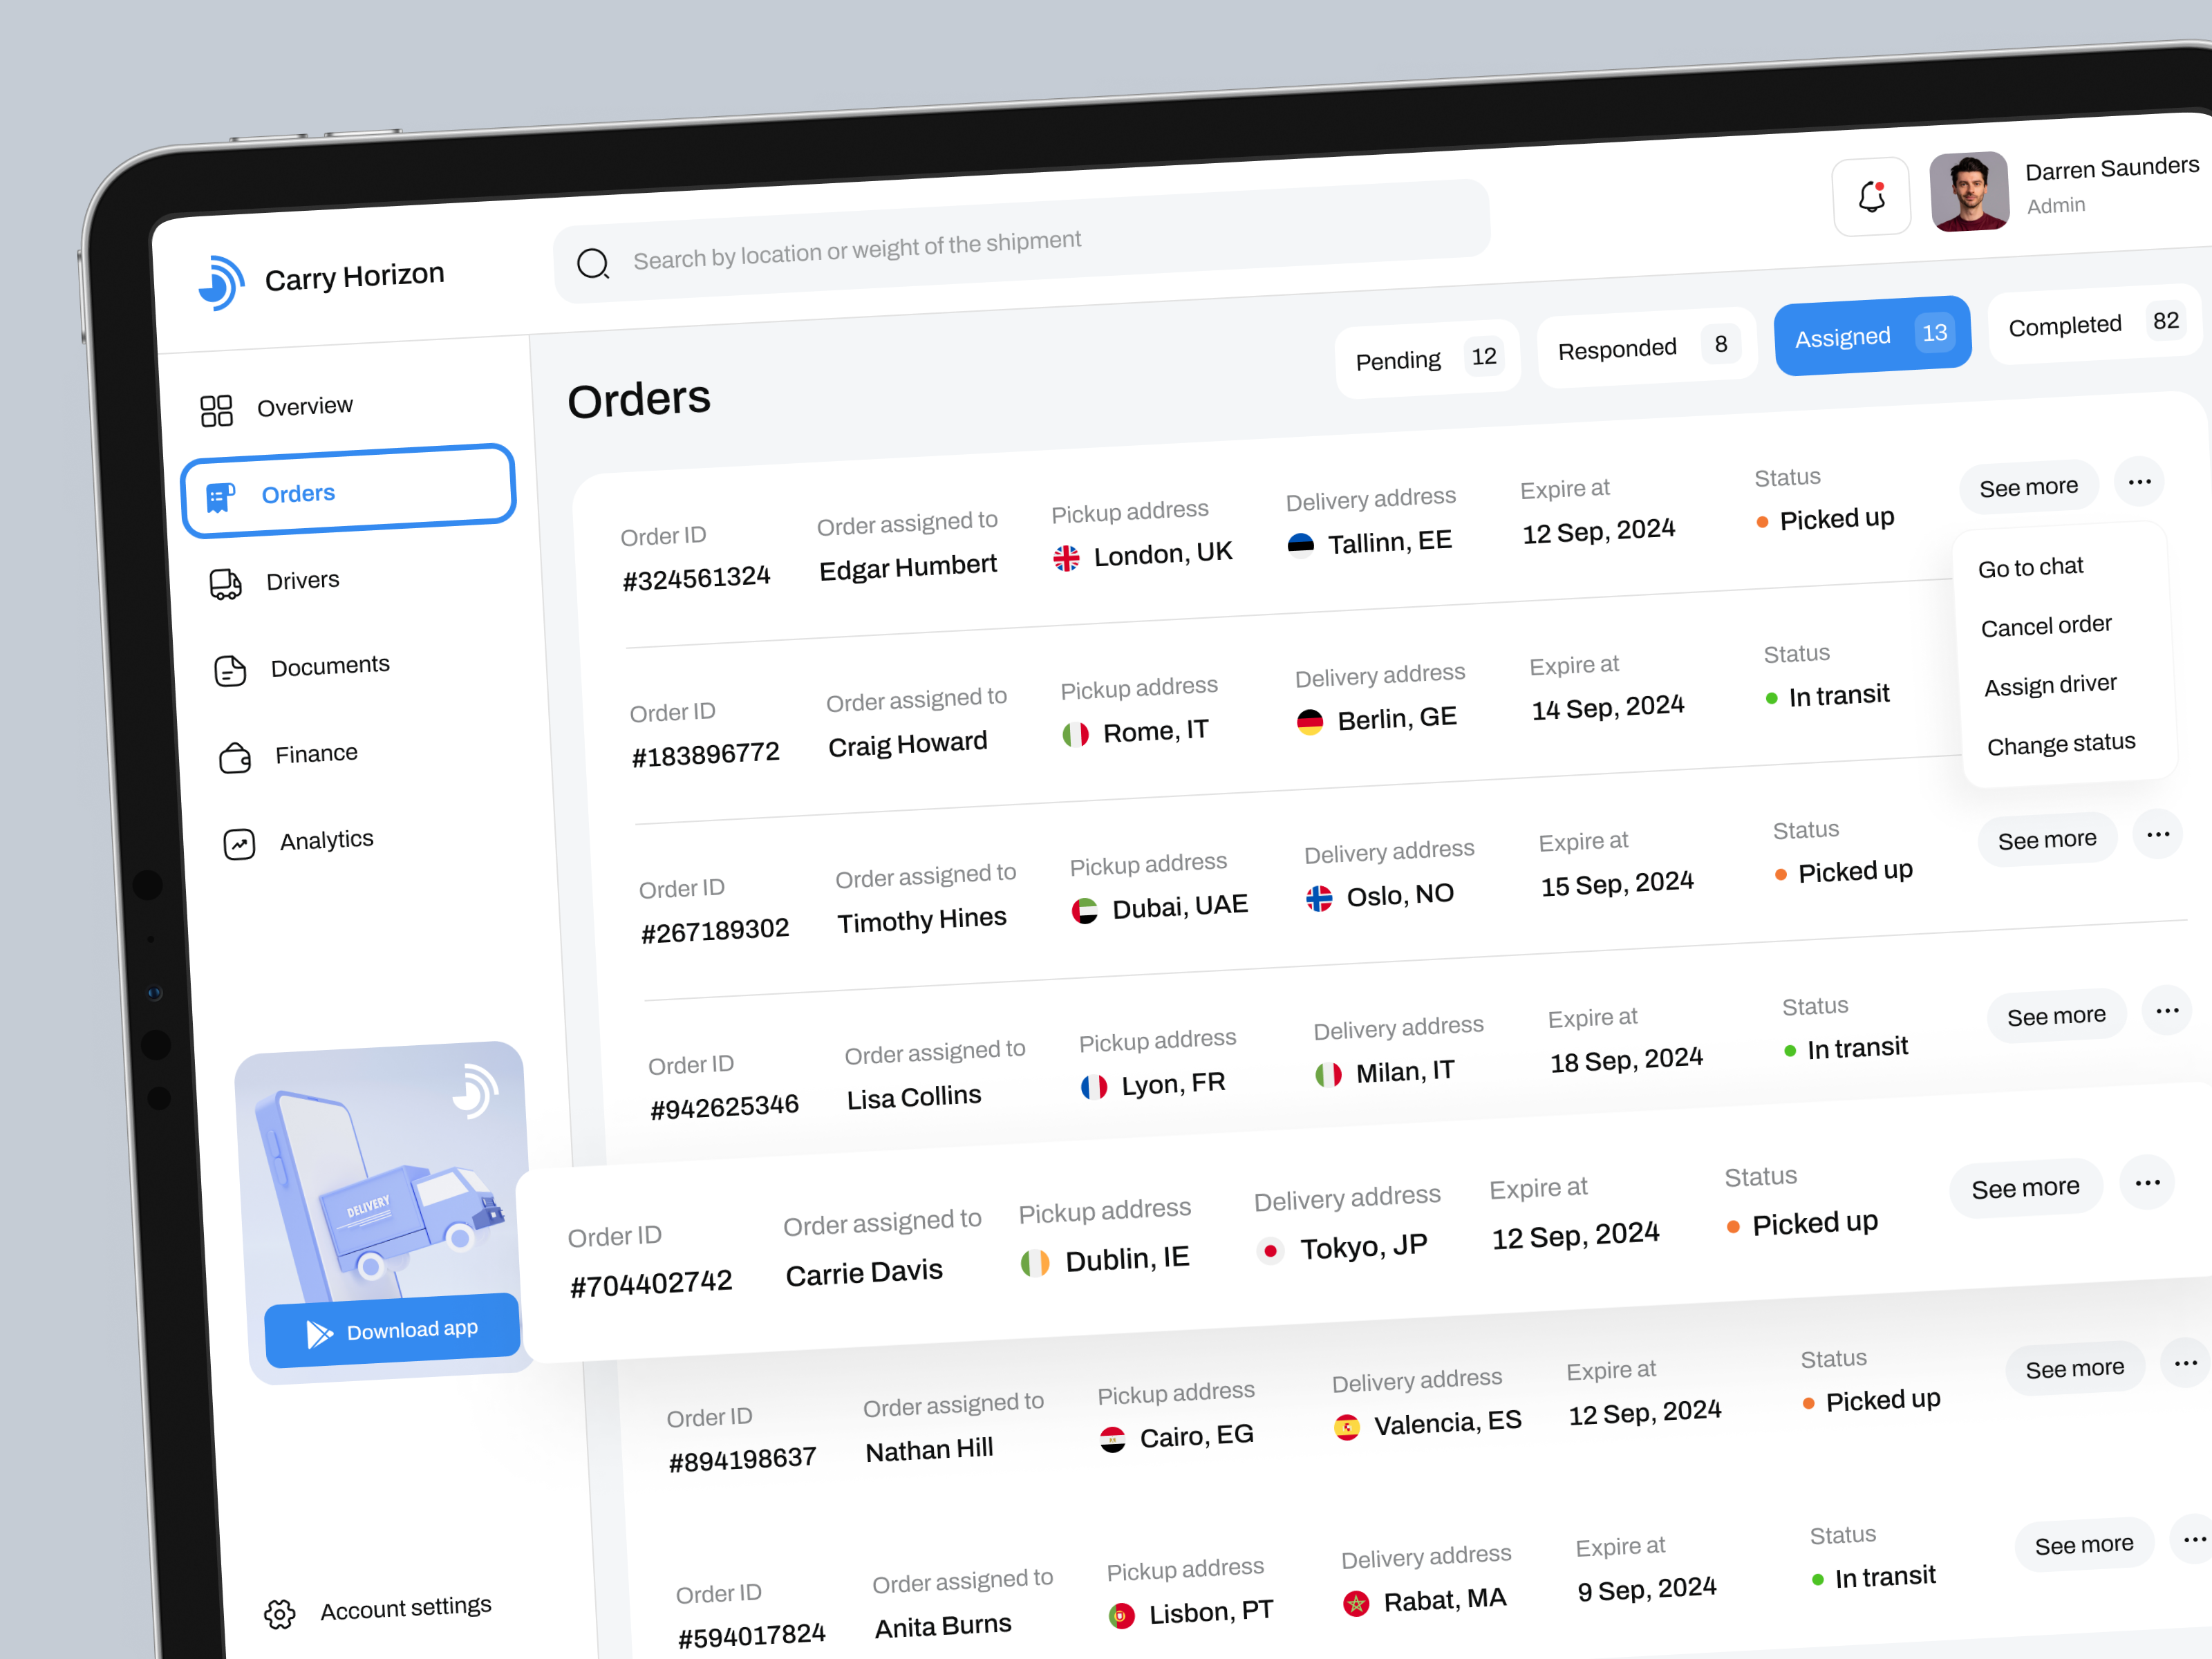This screenshot has height=1659, width=2212.
Task: Click the Overview grid icon
Action: (216, 410)
